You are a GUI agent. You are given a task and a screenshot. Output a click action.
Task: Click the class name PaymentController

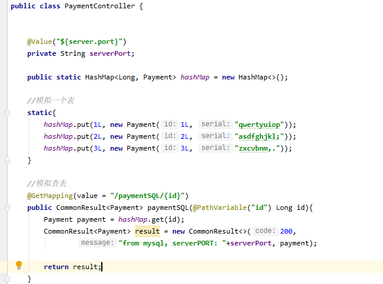pos(99,6)
